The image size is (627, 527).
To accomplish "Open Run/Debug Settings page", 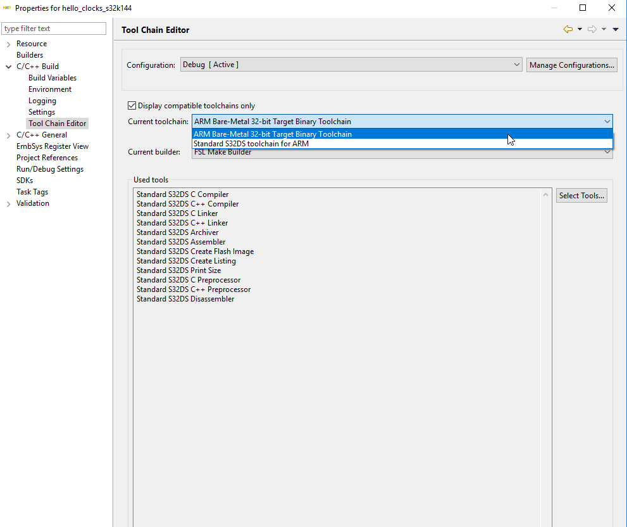I will point(50,169).
